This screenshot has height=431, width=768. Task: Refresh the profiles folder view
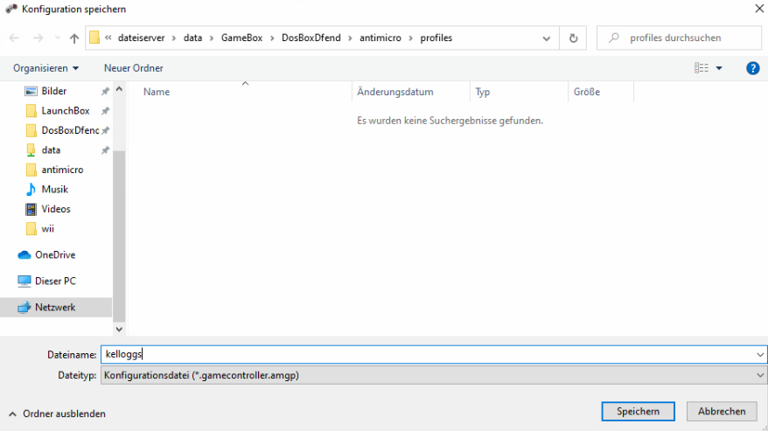click(573, 38)
